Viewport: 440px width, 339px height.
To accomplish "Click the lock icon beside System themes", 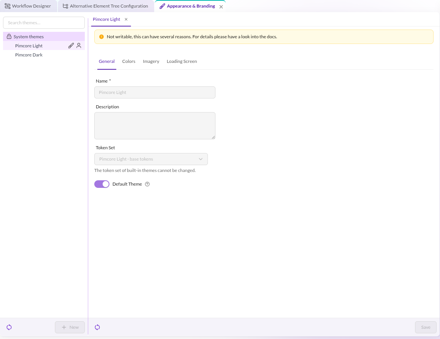I will [9, 36].
